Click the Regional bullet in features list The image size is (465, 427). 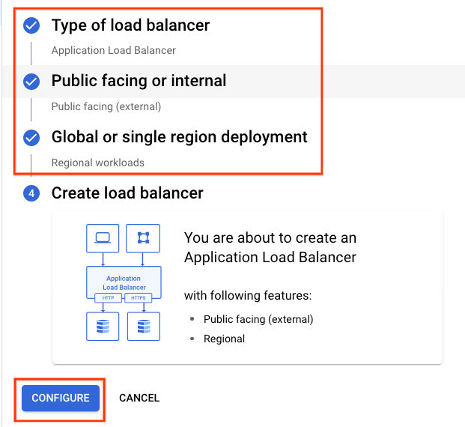coord(224,339)
